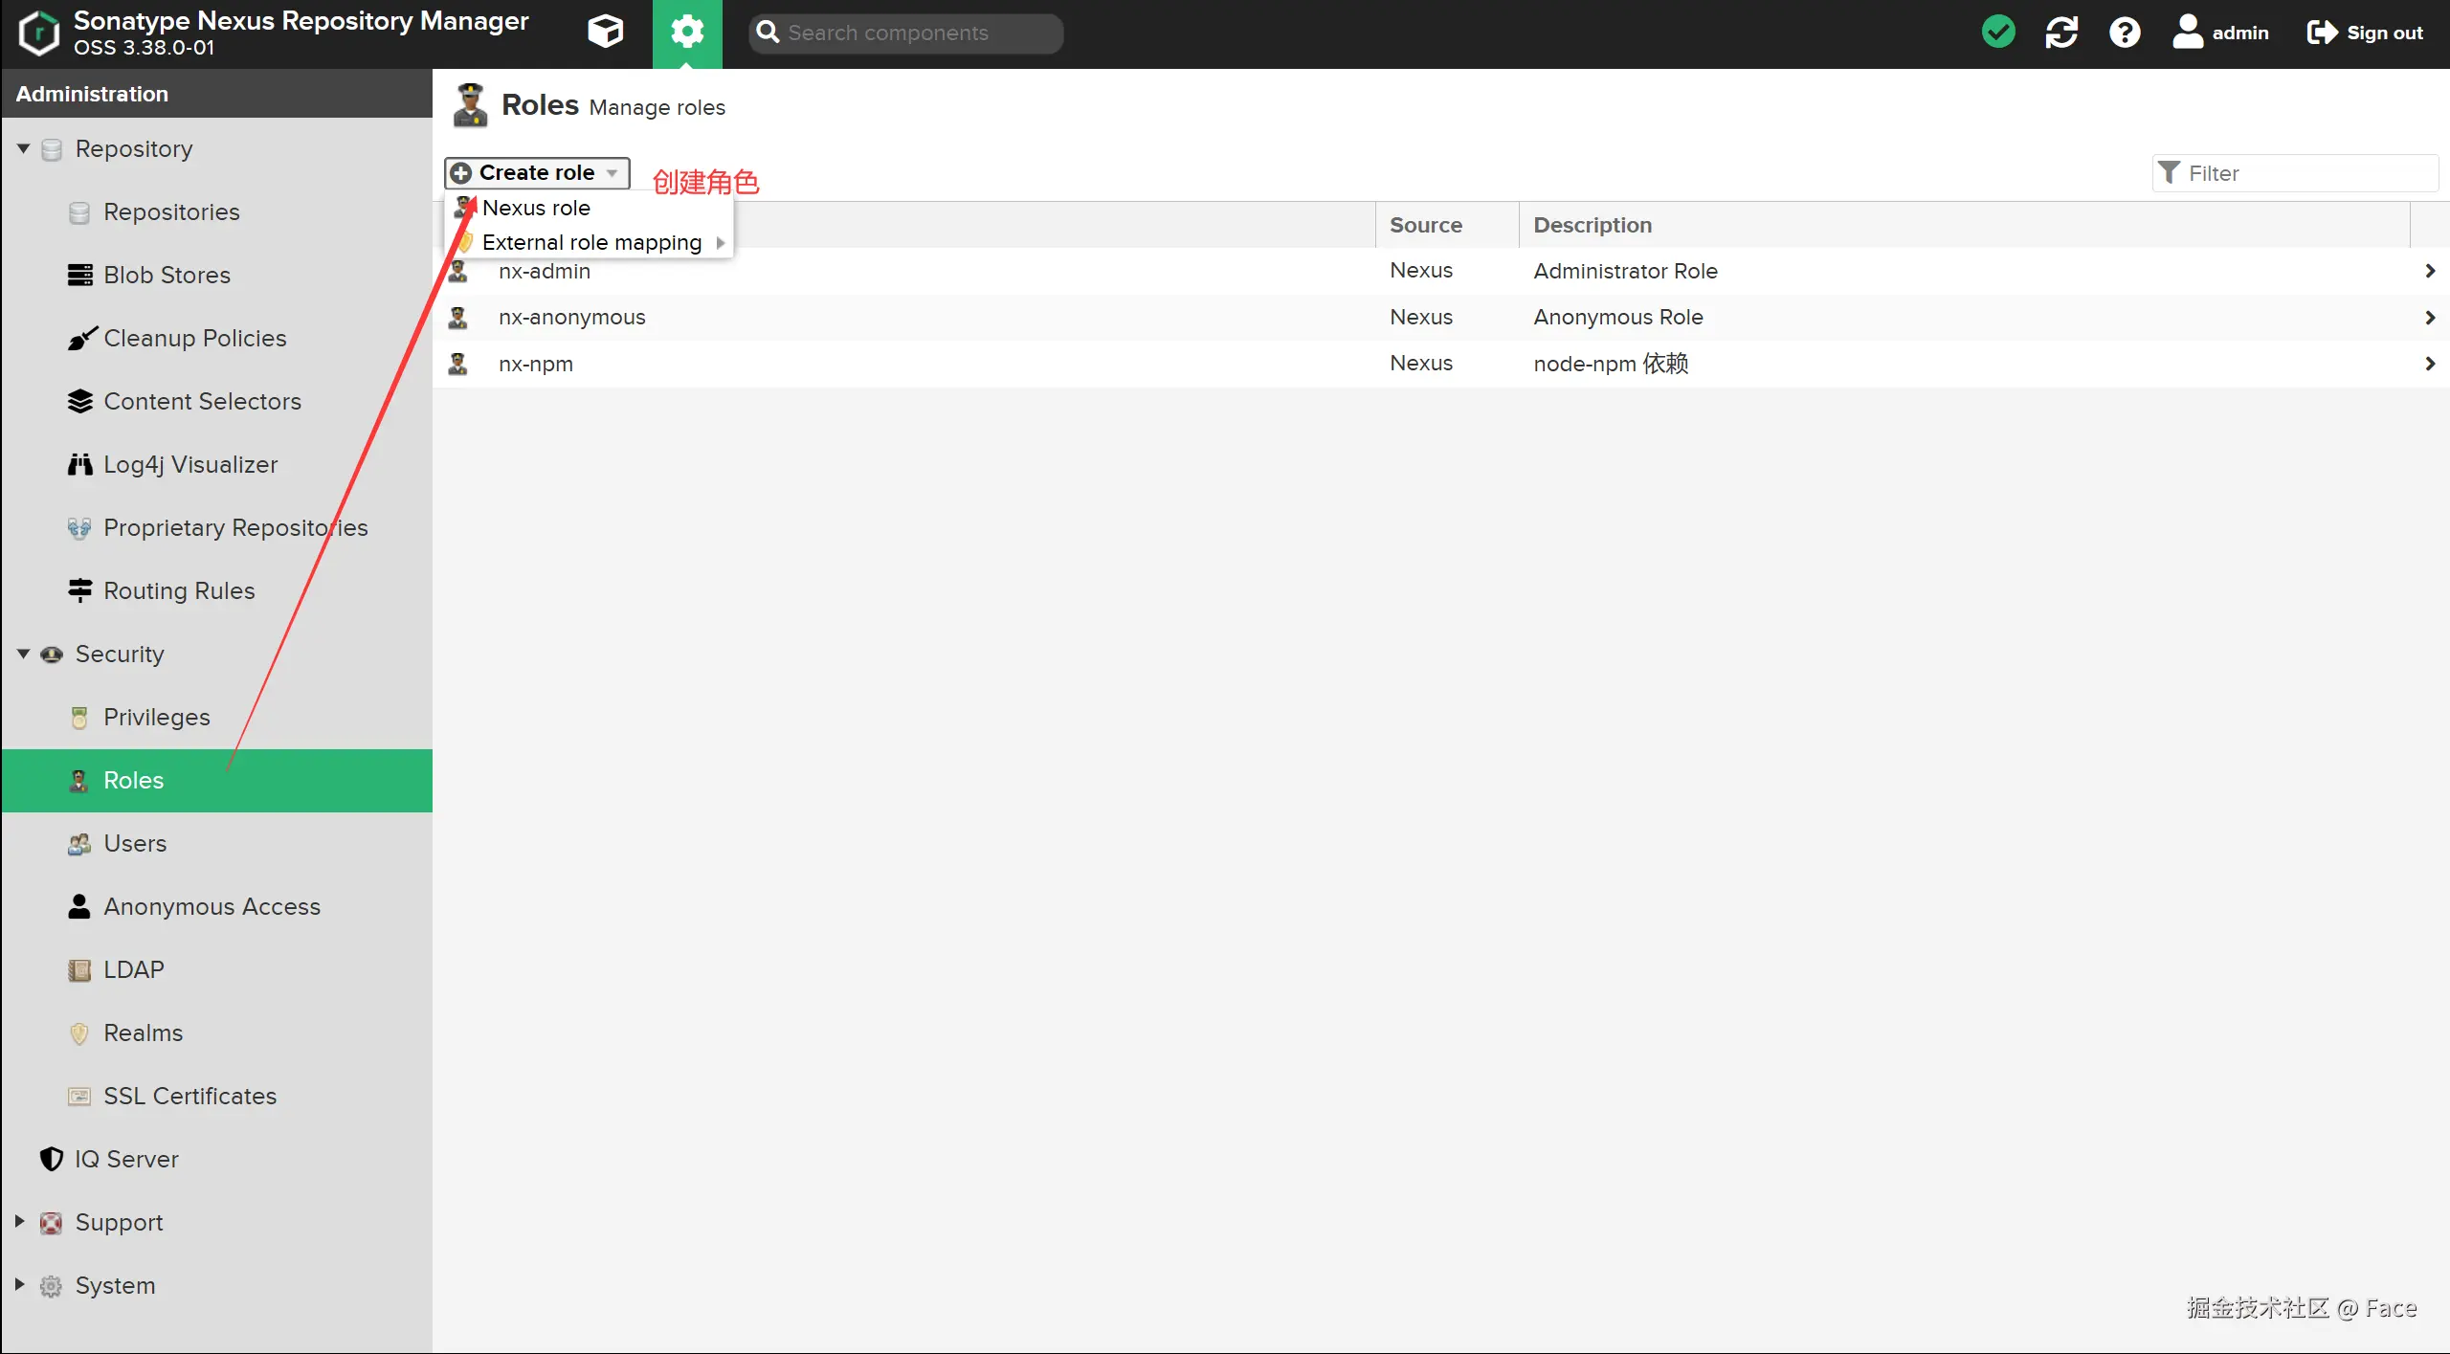Open the Create role dropdown
Image resolution: width=2450 pixels, height=1354 pixels.
tap(537, 172)
